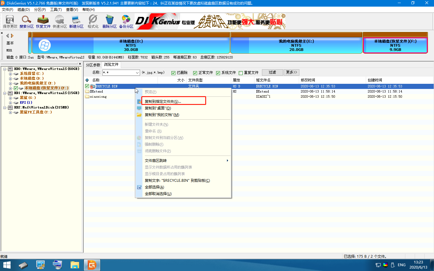Viewport: 434px width, 271px height.
Task: Select the EFI(1) partition in tree
Action: click(x=26, y=103)
